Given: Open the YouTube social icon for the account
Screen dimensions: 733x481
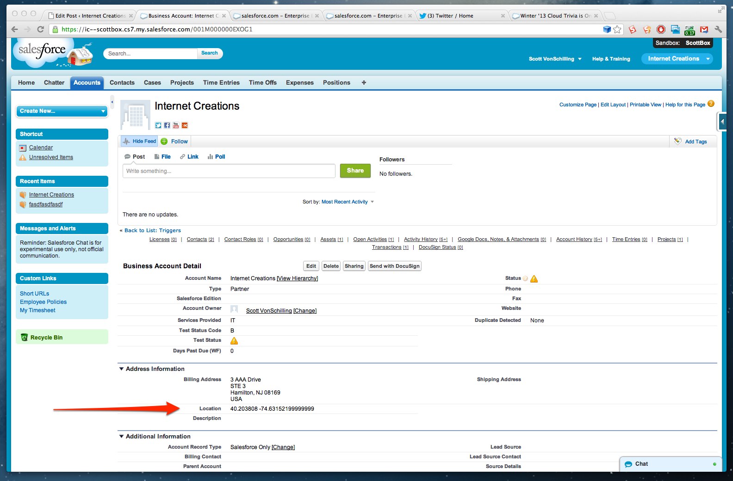Looking at the screenshot, I should pyautogui.click(x=176, y=125).
